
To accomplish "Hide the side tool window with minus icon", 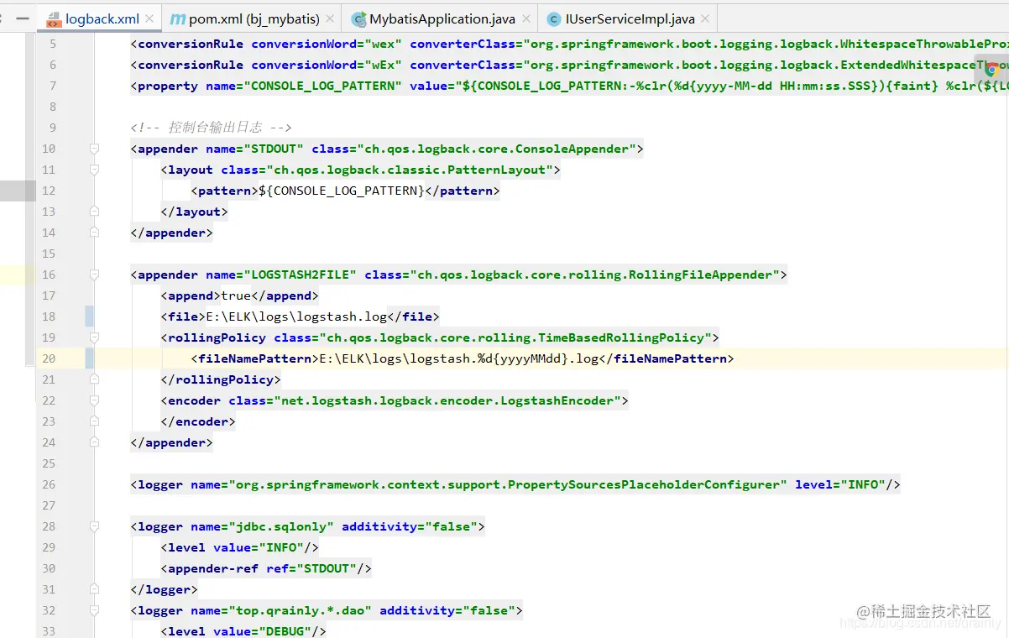I will pos(23,18).
